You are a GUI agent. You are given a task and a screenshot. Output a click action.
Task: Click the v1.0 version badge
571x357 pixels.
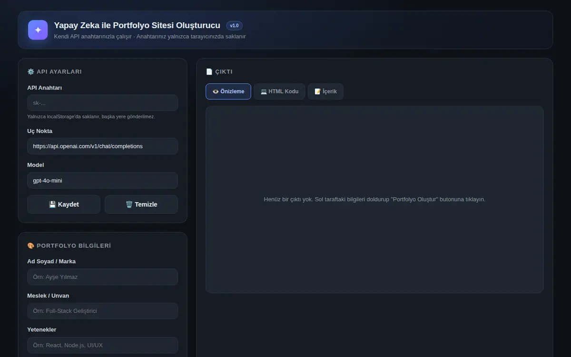(234, 26)
